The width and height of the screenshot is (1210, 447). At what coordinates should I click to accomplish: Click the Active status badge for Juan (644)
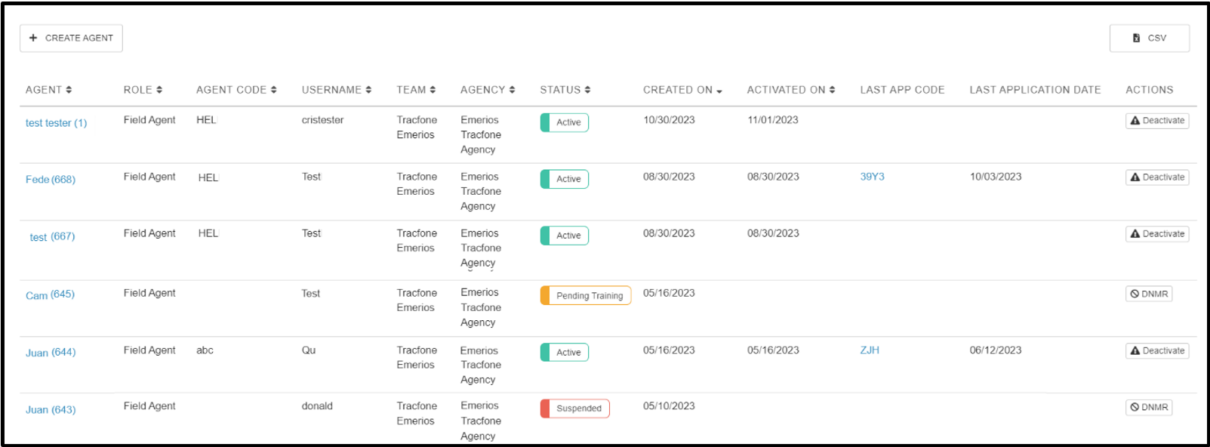pyautogui.click(x=565, y=353)
